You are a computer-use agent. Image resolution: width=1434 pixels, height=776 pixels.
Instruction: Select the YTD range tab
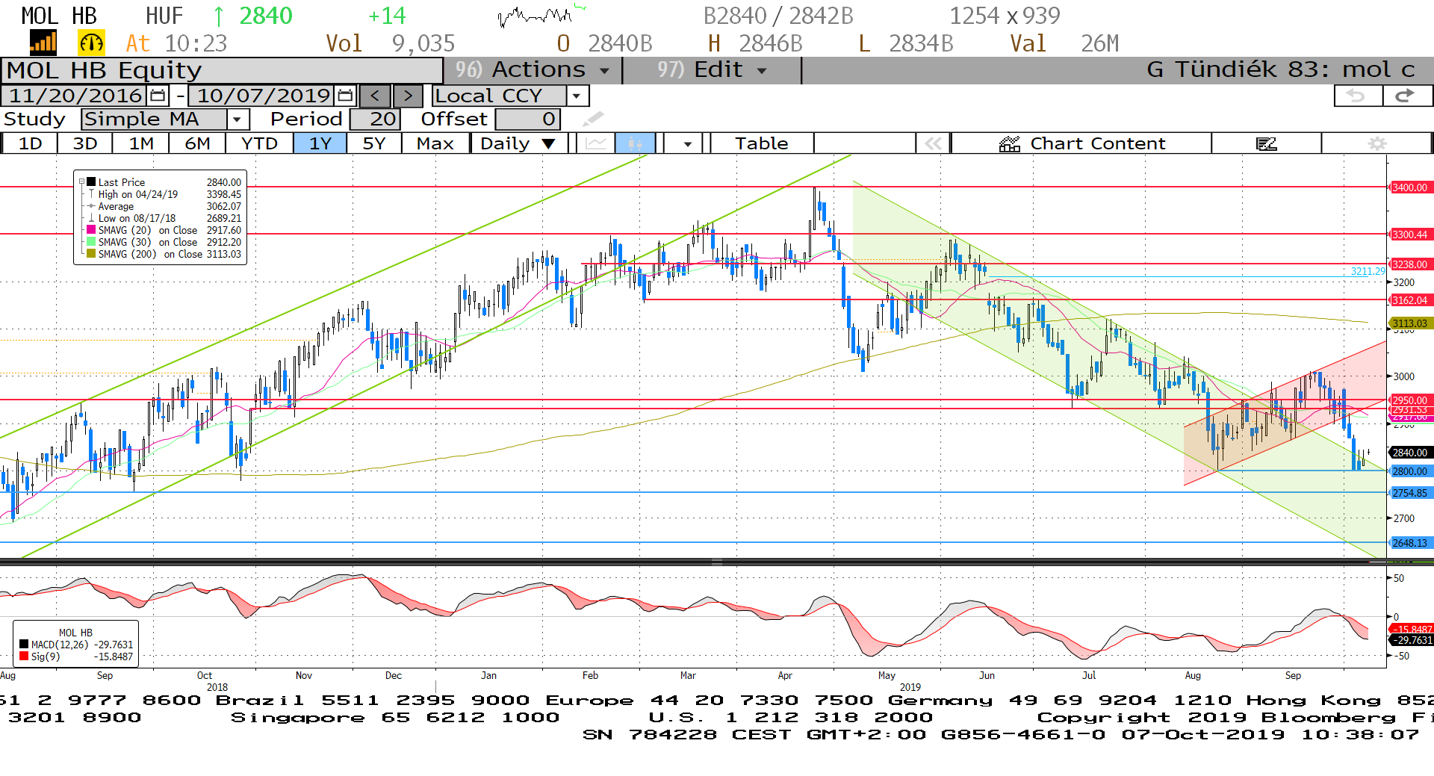(x=259, y=143)
